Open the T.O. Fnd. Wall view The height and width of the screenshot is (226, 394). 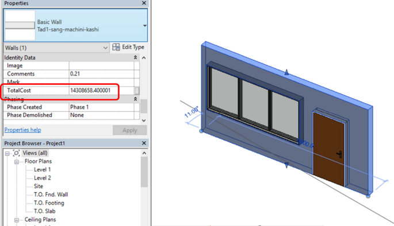click(x=51, y=194)
